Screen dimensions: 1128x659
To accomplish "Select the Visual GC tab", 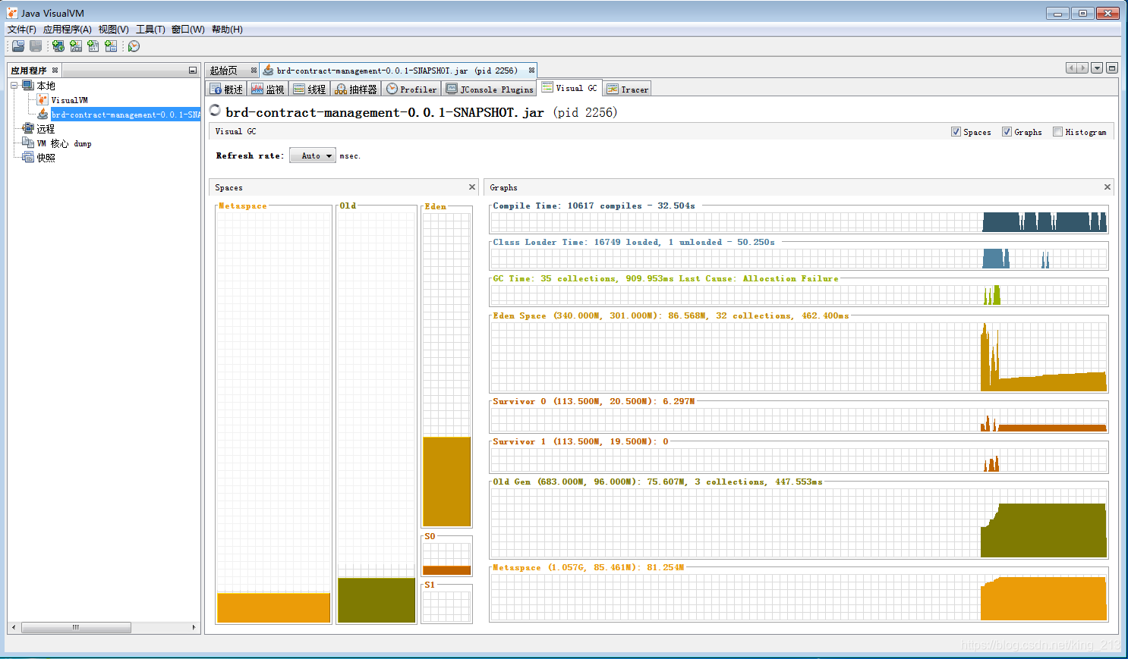I will 569,88.
